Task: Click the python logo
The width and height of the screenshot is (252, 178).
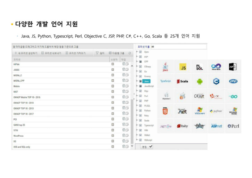Action: pyautogui.click(x=216, y=111)
